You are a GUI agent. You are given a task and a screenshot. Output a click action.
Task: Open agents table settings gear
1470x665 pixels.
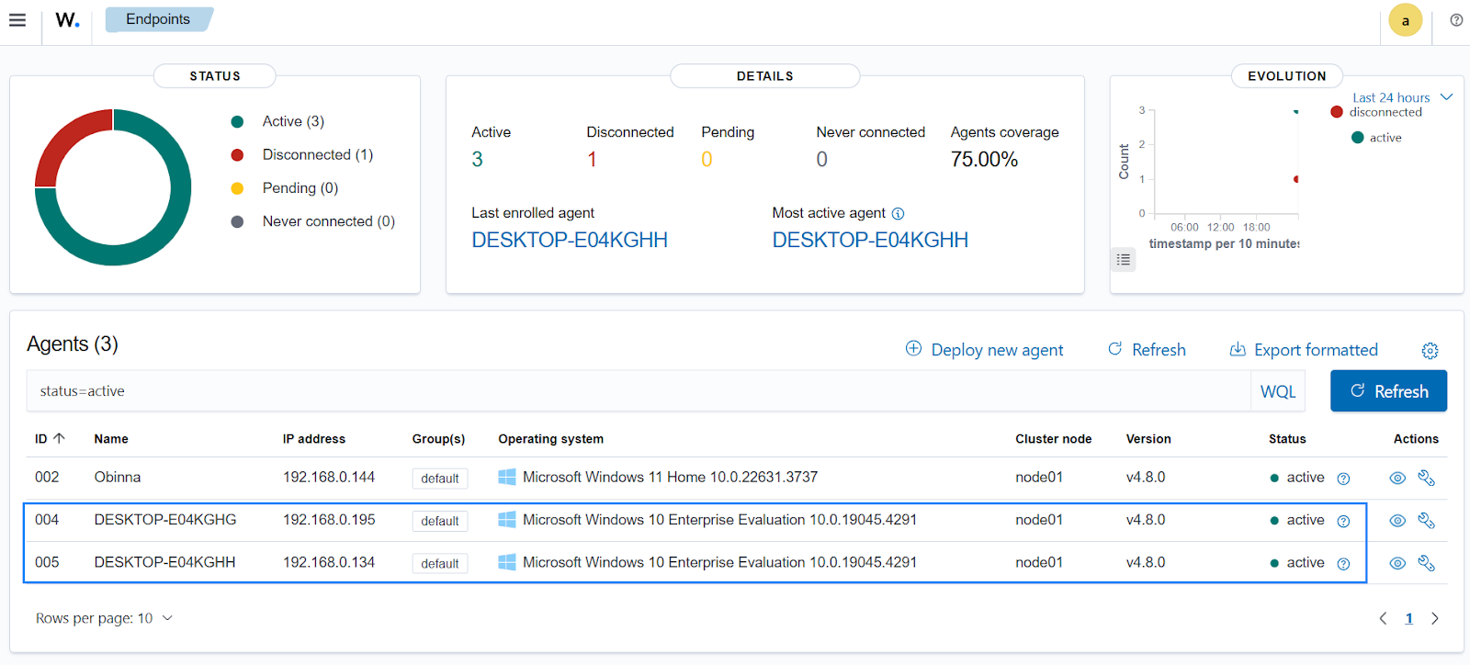[1430, 351]
